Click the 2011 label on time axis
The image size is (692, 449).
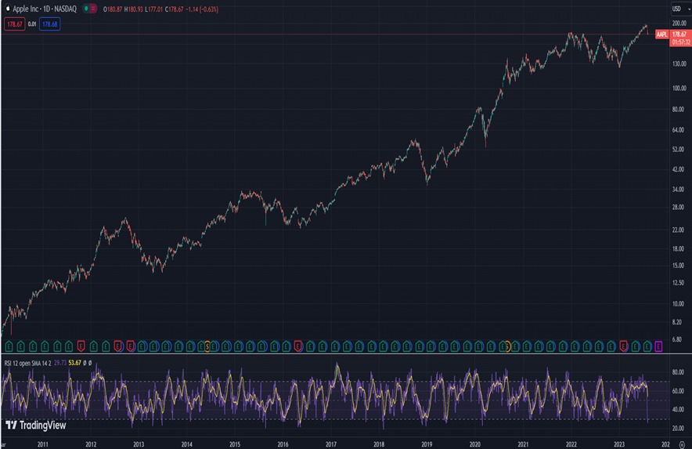tap(43, 444)
